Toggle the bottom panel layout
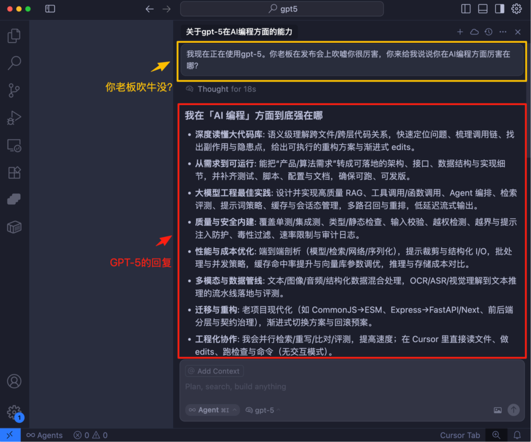This screenshot has height=442, width=531. pyautogui.click(x=483, y=9)
